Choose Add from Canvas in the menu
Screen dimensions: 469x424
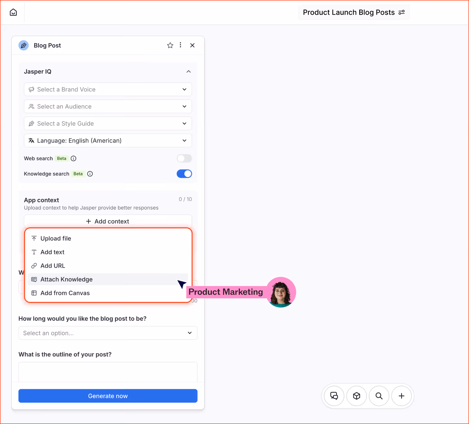(65, 293)
